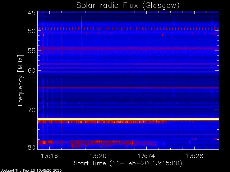Click the bright yellow-white band near 72 MHz

pyautogui.click(x=128, y=119)
